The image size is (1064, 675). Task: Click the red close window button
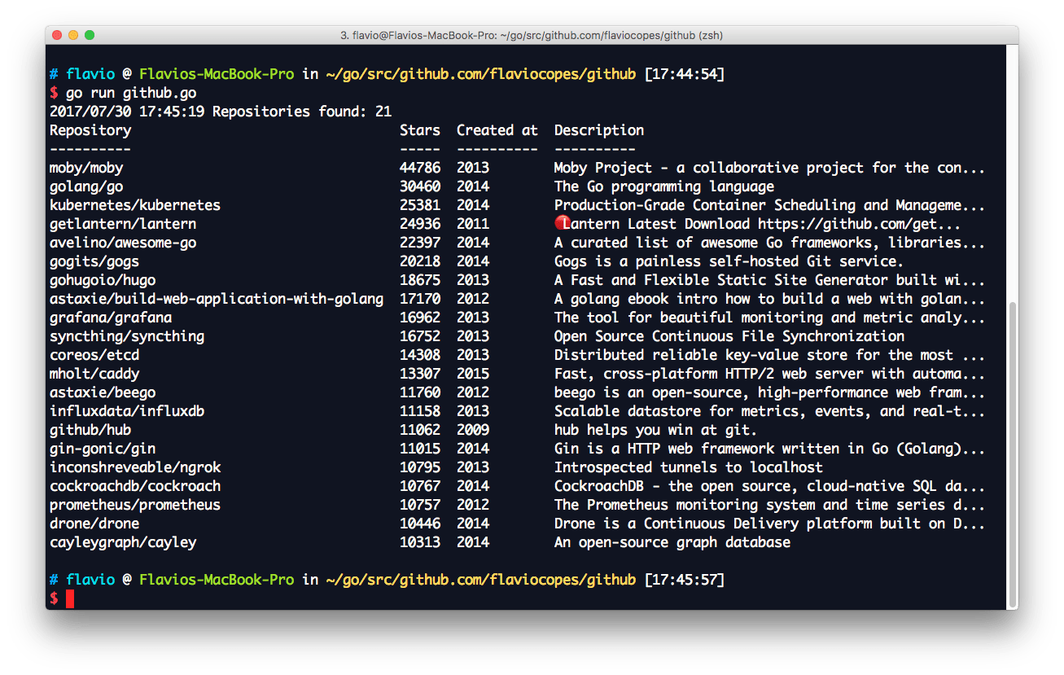click(57, 35)
